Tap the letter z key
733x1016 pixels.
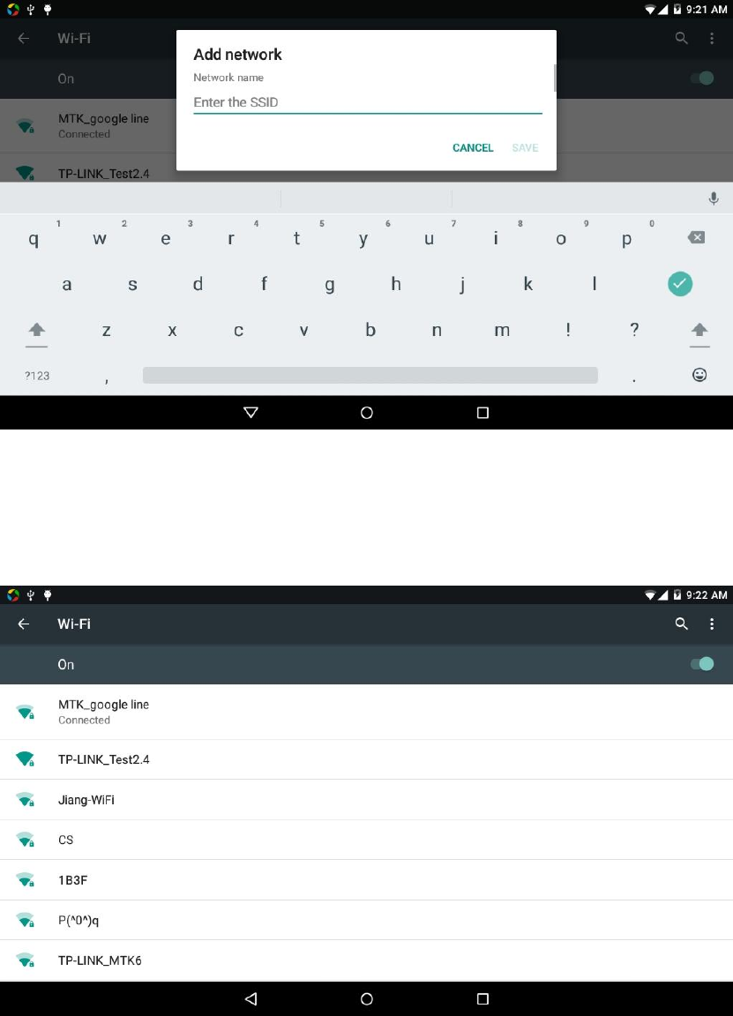click(x=106, y=331)
